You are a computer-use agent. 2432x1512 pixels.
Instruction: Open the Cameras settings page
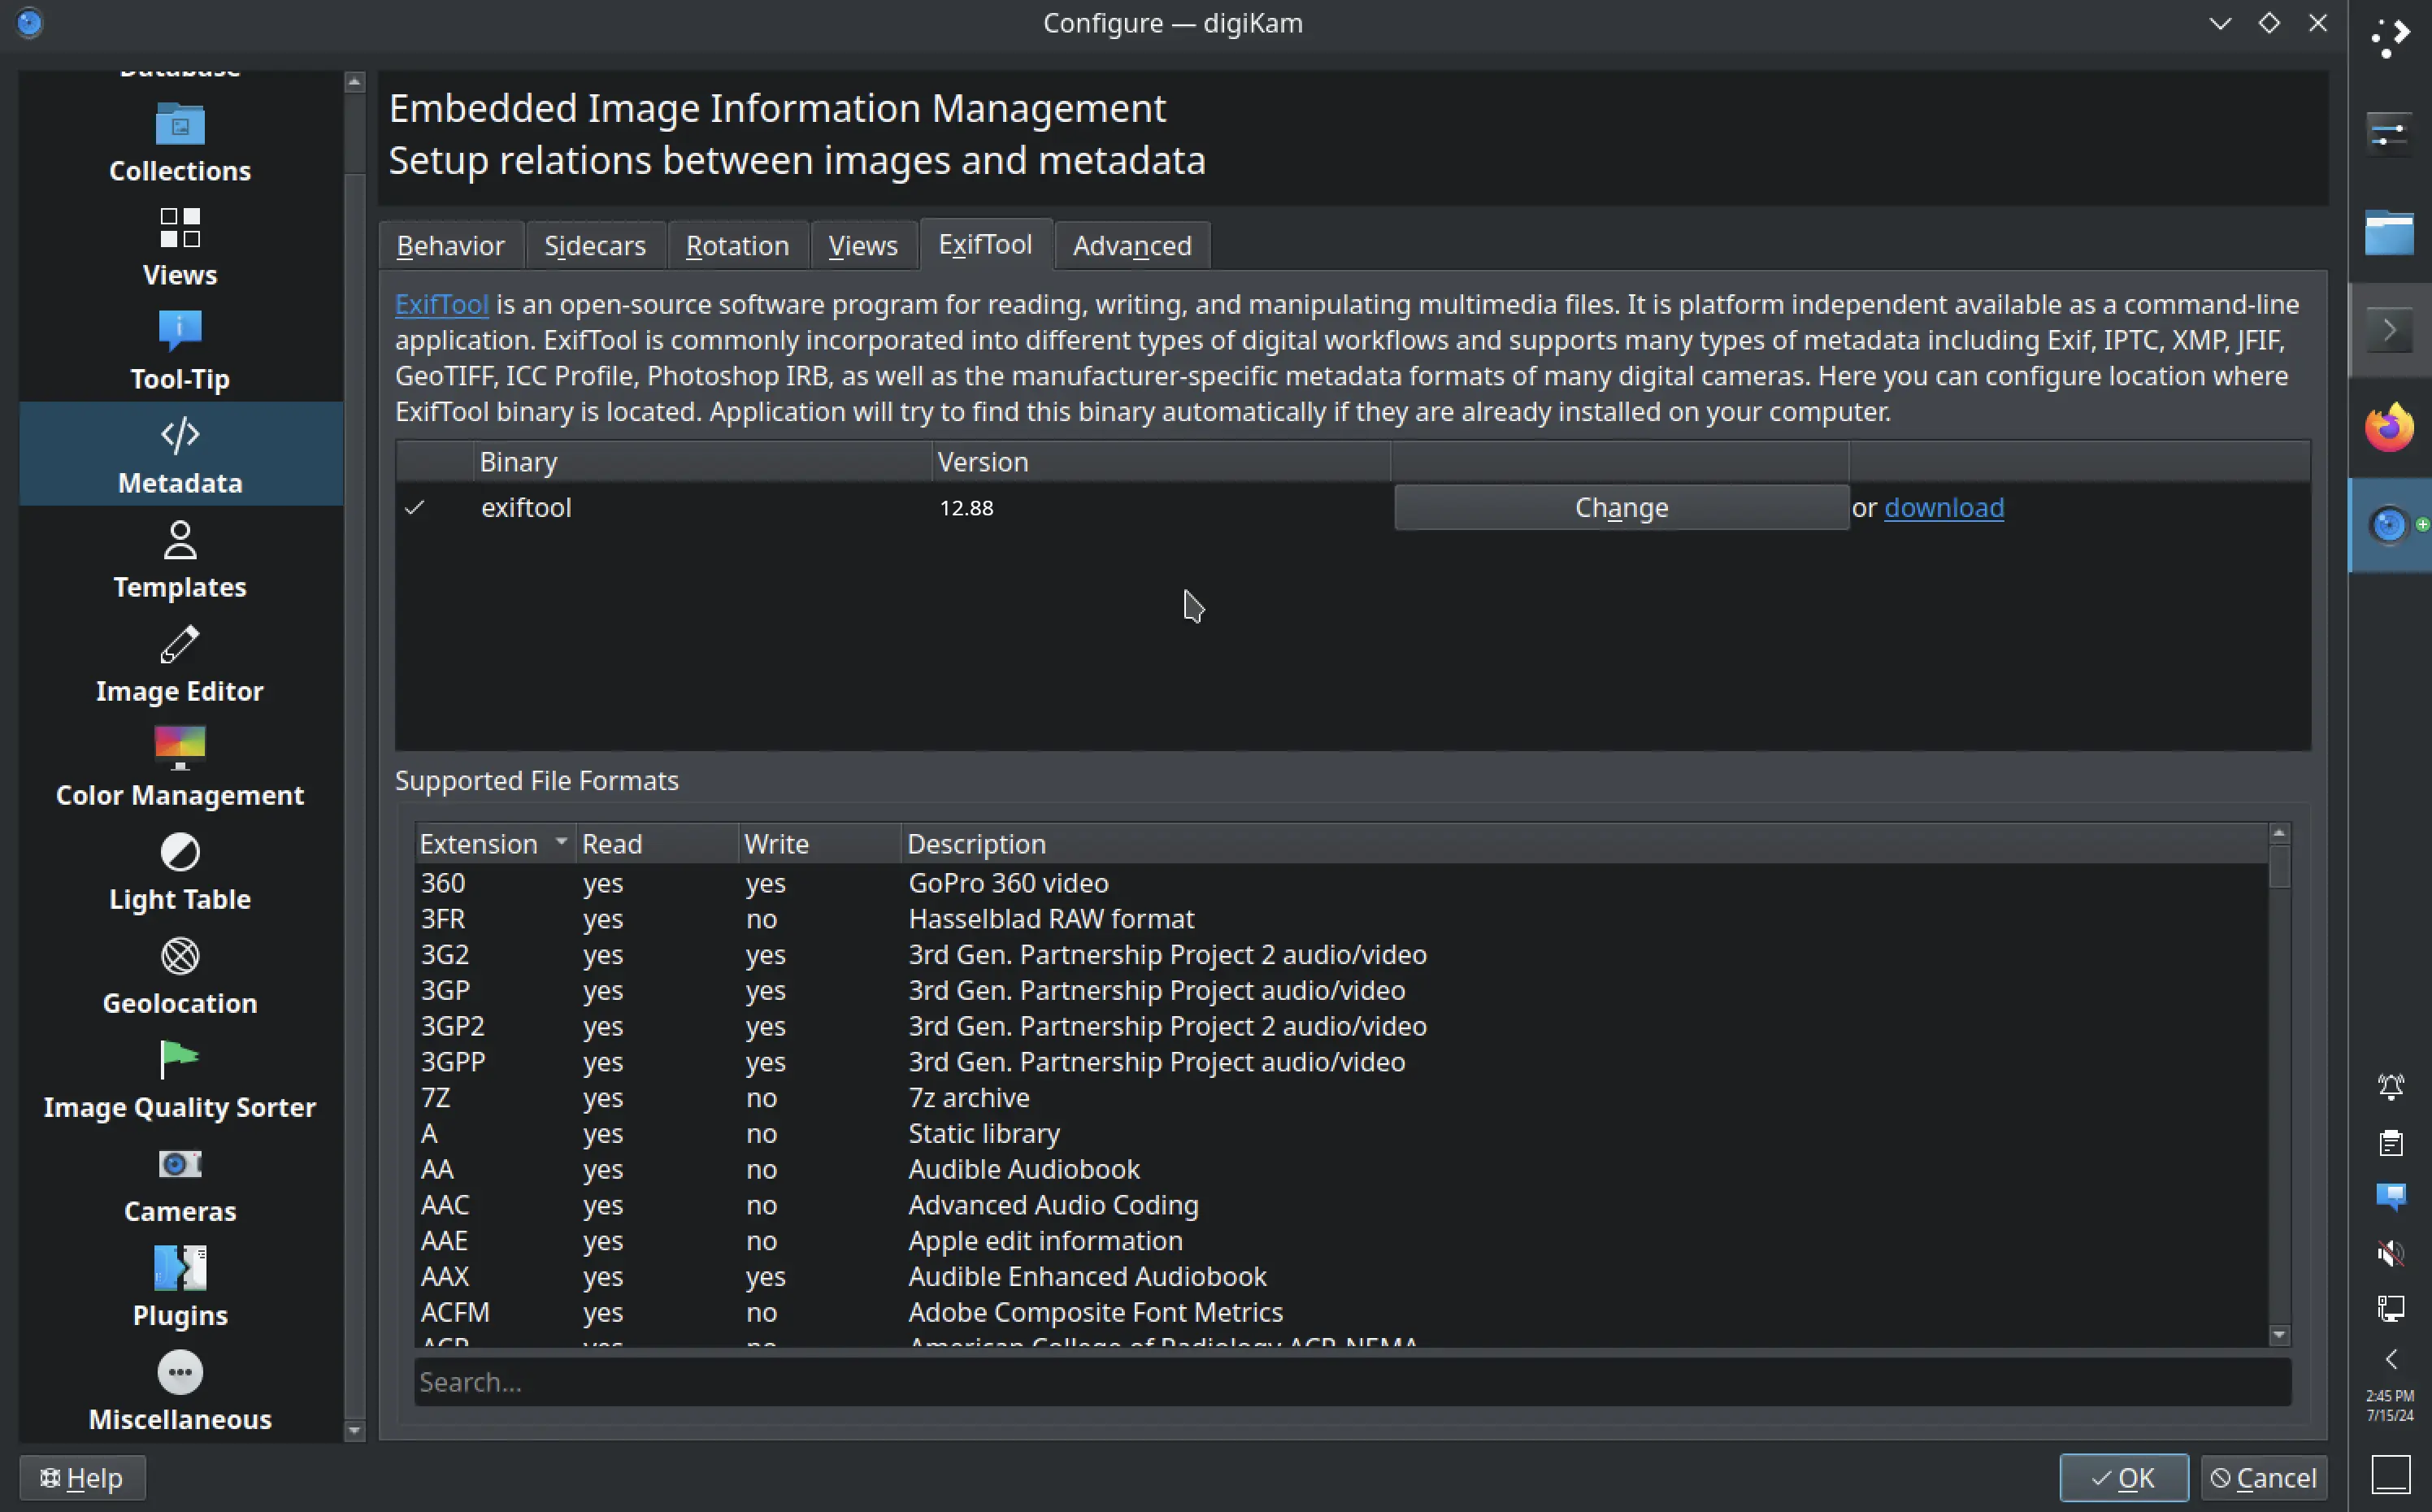[x=180, y=1185]
